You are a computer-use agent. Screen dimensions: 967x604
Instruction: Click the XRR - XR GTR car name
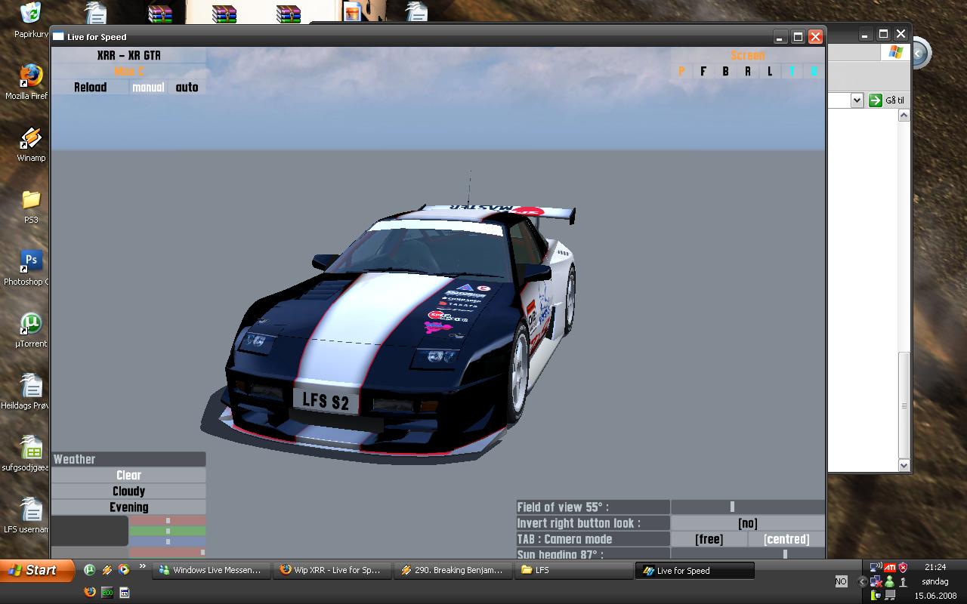pos(128,56)
